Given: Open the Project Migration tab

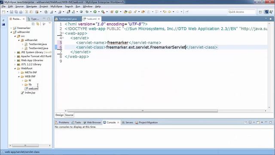Looking at the screenshot, I should tap(147, 122).
